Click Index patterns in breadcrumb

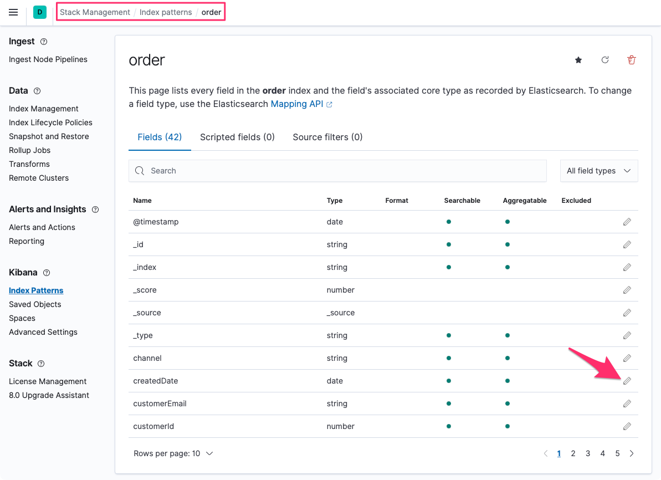pyautogui.click(x=166, y=12)
